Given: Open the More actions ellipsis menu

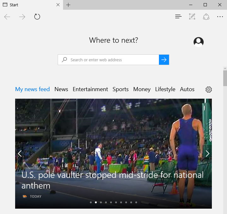Looking at the screenshot, I should (x=220, y=17).
